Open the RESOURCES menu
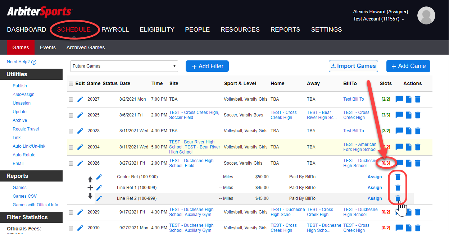Viewport: 449px width, 234px height. [240, 29]
